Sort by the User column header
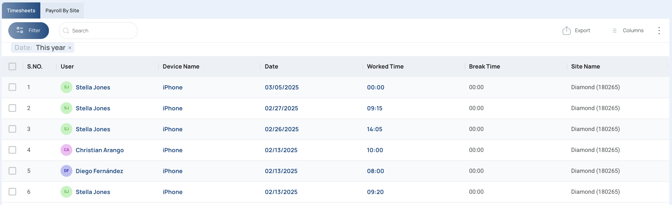The width and height of the screenshot is (672, 205). (67, 66)
